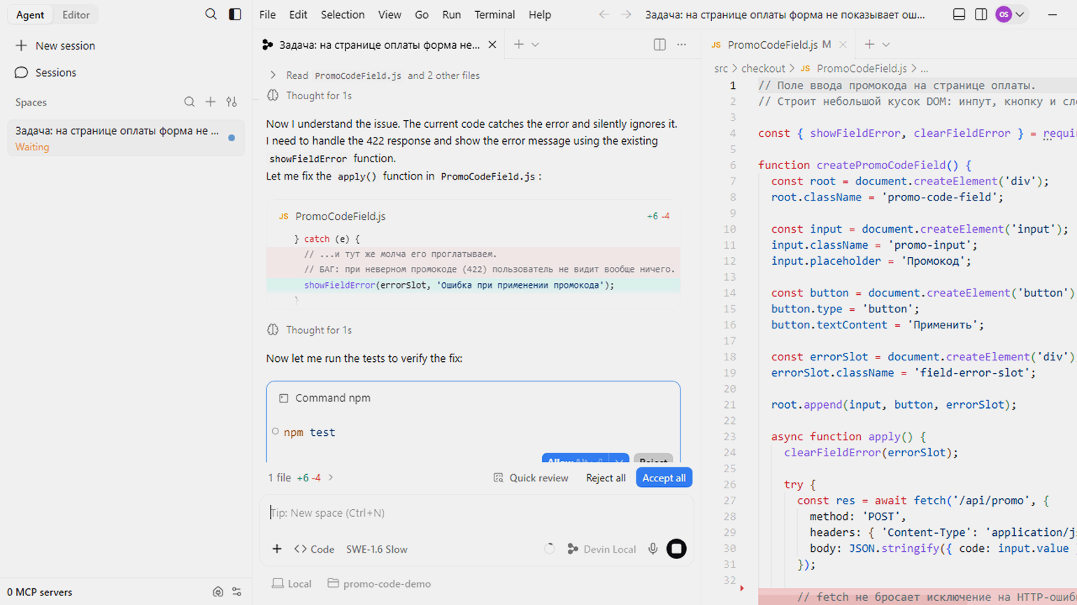Open the Code mode selector

tap(314, 549)
